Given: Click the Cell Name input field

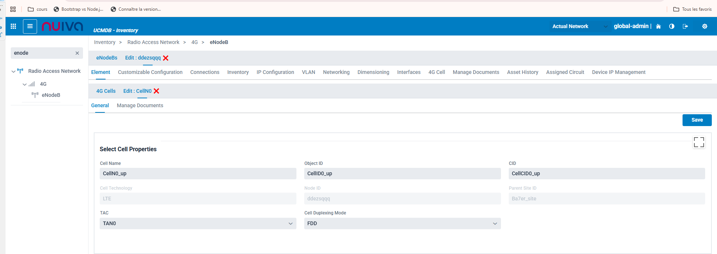Looking at the screenshot, I should (x=198, y=173).
